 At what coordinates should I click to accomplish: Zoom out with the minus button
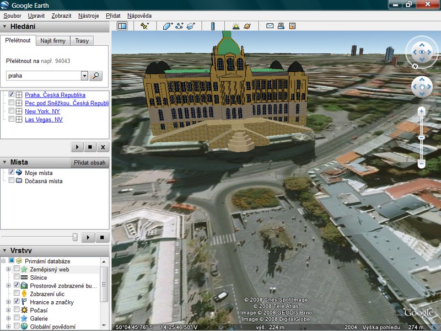[421, 163]
